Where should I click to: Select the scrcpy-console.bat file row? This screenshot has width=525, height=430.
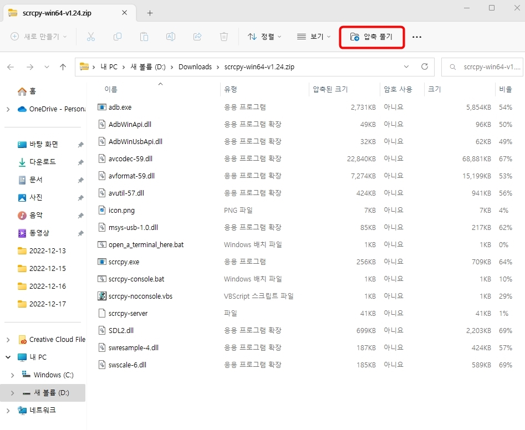[x=305, y=279]
